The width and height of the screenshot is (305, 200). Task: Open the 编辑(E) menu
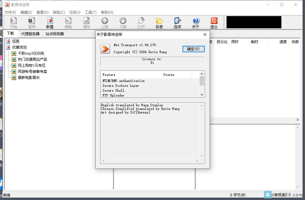26,12
